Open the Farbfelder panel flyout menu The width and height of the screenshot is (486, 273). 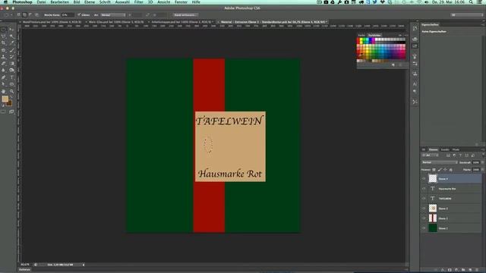point(406,36)
